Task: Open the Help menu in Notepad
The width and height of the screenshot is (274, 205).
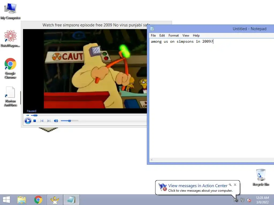Action: (196, 36)
